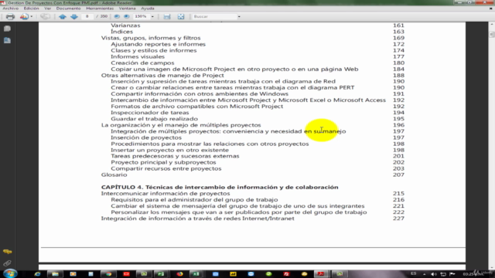Click the 'CAPÍTULO 4' heading
Screen dimensions: 495x278
click(x=220, y=187)
